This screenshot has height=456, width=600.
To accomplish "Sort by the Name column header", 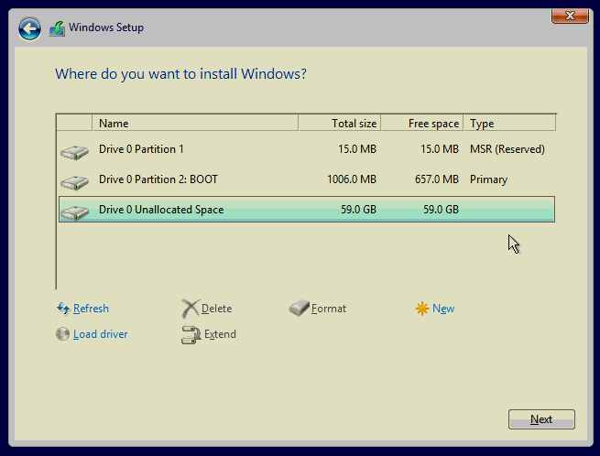I will point(194,124).
